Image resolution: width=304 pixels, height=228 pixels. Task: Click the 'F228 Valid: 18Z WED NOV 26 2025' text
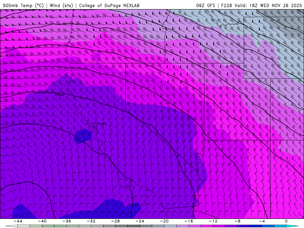click(261, 5)
